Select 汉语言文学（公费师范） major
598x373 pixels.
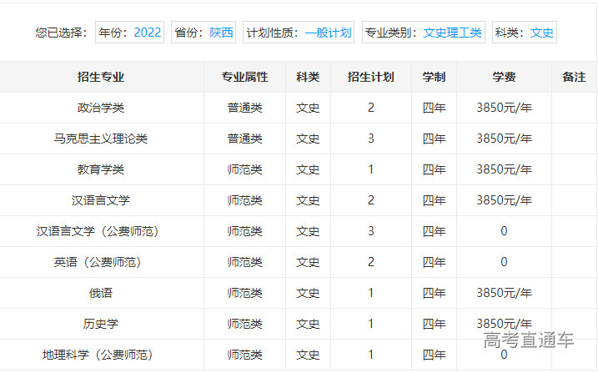pos(98,231)
